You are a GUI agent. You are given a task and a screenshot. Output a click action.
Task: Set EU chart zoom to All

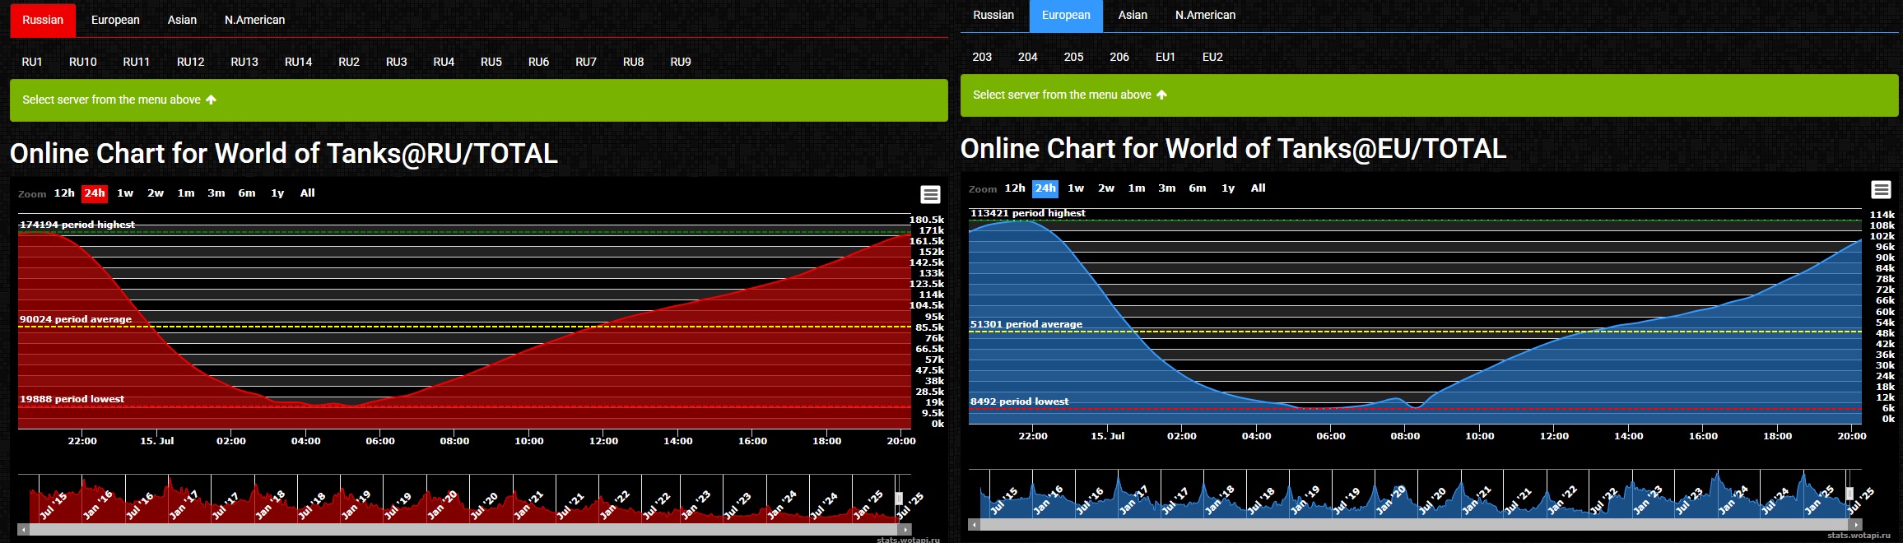(x=1259, y=188)
